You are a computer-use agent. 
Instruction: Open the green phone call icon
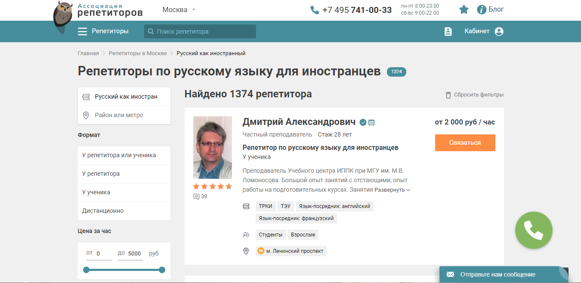(533, 230)
